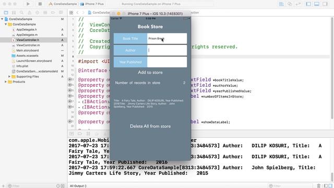Open the Debug navigator icon
The image size is (334, 188).
pyautogui.click(x=45, y=13)
